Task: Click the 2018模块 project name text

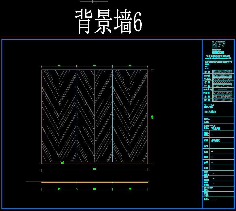Action: click(x=210, y=112)
